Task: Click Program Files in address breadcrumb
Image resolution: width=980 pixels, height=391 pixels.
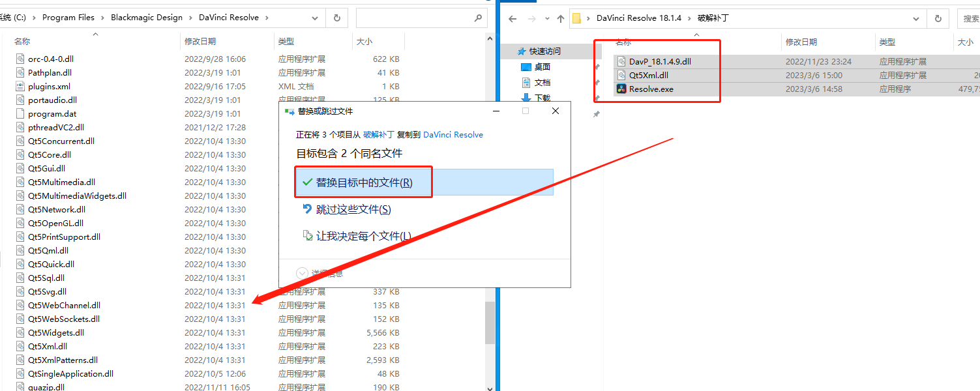Action: click(68, 18)
